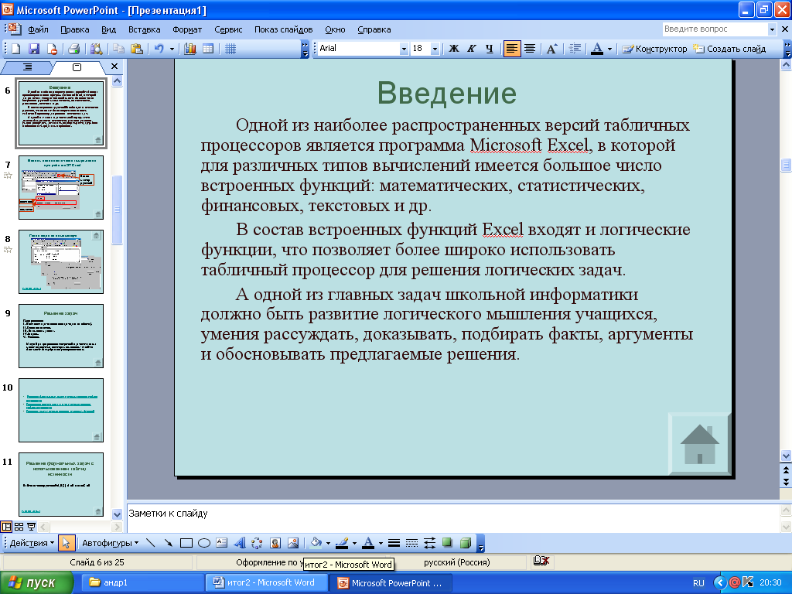The width and height of the screenshot is (792, 594).
Task: Open the Файл menu
Action: pyautogui.click(x=38, y=29)
